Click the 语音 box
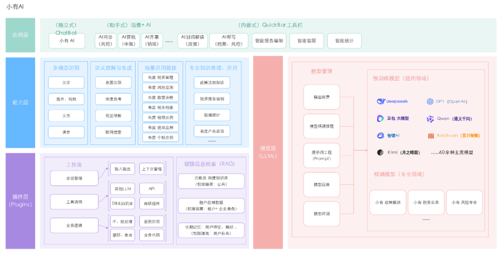Screen dimensions: 500x255 pos(66,132)
